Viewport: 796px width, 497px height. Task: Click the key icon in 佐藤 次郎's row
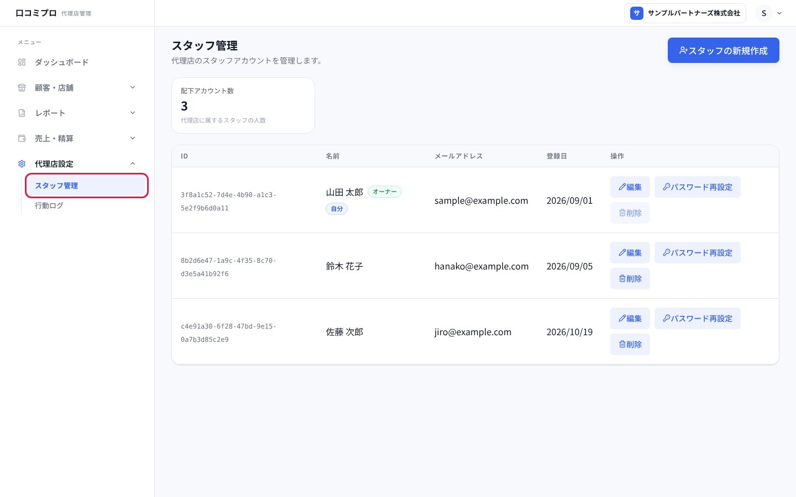(x=667, y=319)
